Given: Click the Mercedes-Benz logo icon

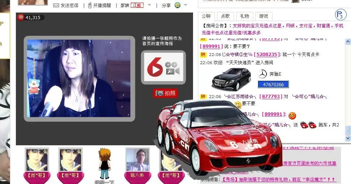Looking at the screenshot, I should click(262, 74).
